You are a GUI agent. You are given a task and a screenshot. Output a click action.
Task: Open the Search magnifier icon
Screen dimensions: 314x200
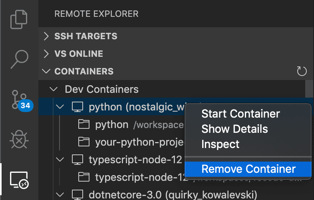19,59
